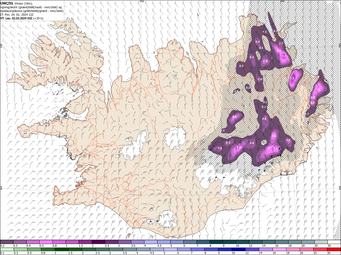Click the 'slydda/snjókoma' legend description line

[x=32, y=11]
